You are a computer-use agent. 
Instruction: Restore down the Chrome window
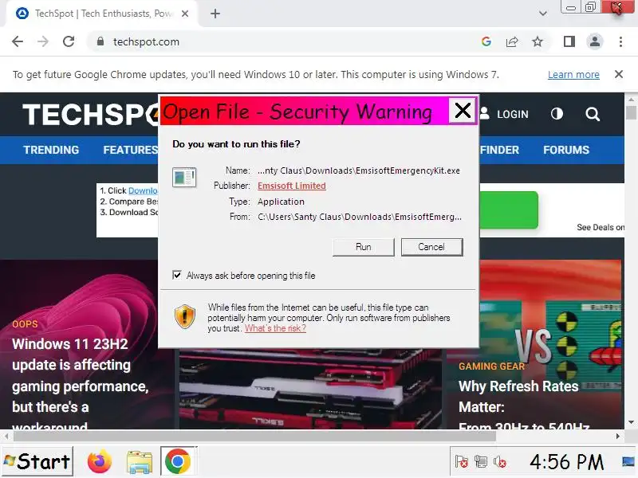coord(590,7)
